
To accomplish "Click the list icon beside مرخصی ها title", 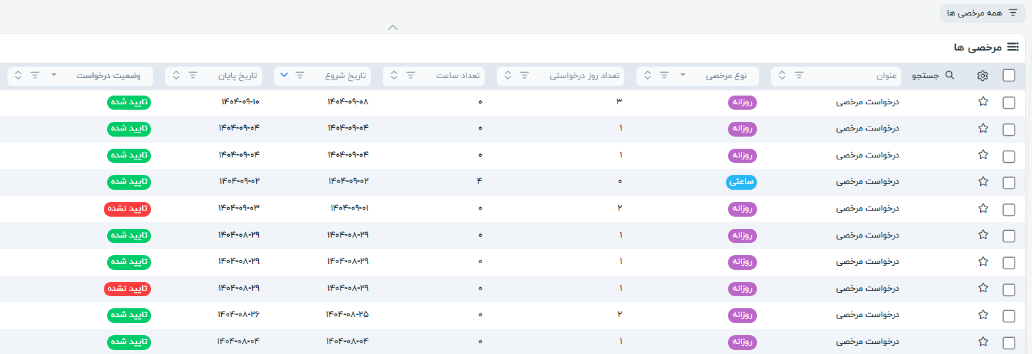I will pyautogui.click(x=1012, y=46).
